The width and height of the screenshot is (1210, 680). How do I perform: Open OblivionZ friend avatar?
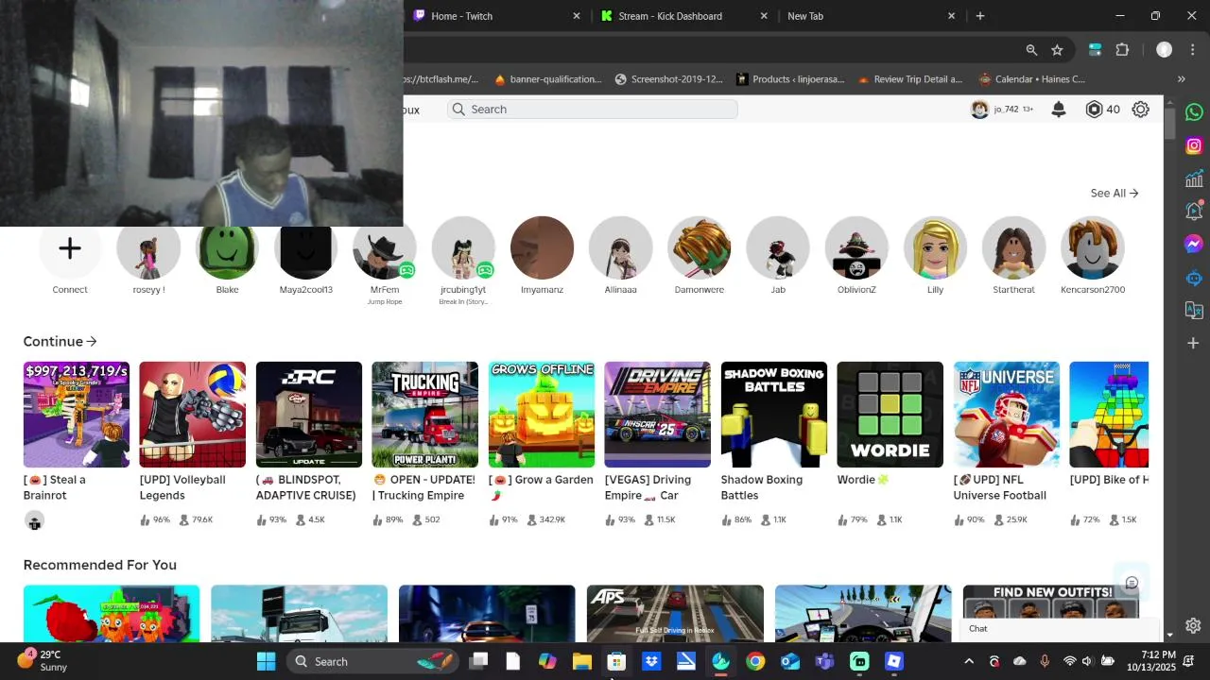coord(856,248)
